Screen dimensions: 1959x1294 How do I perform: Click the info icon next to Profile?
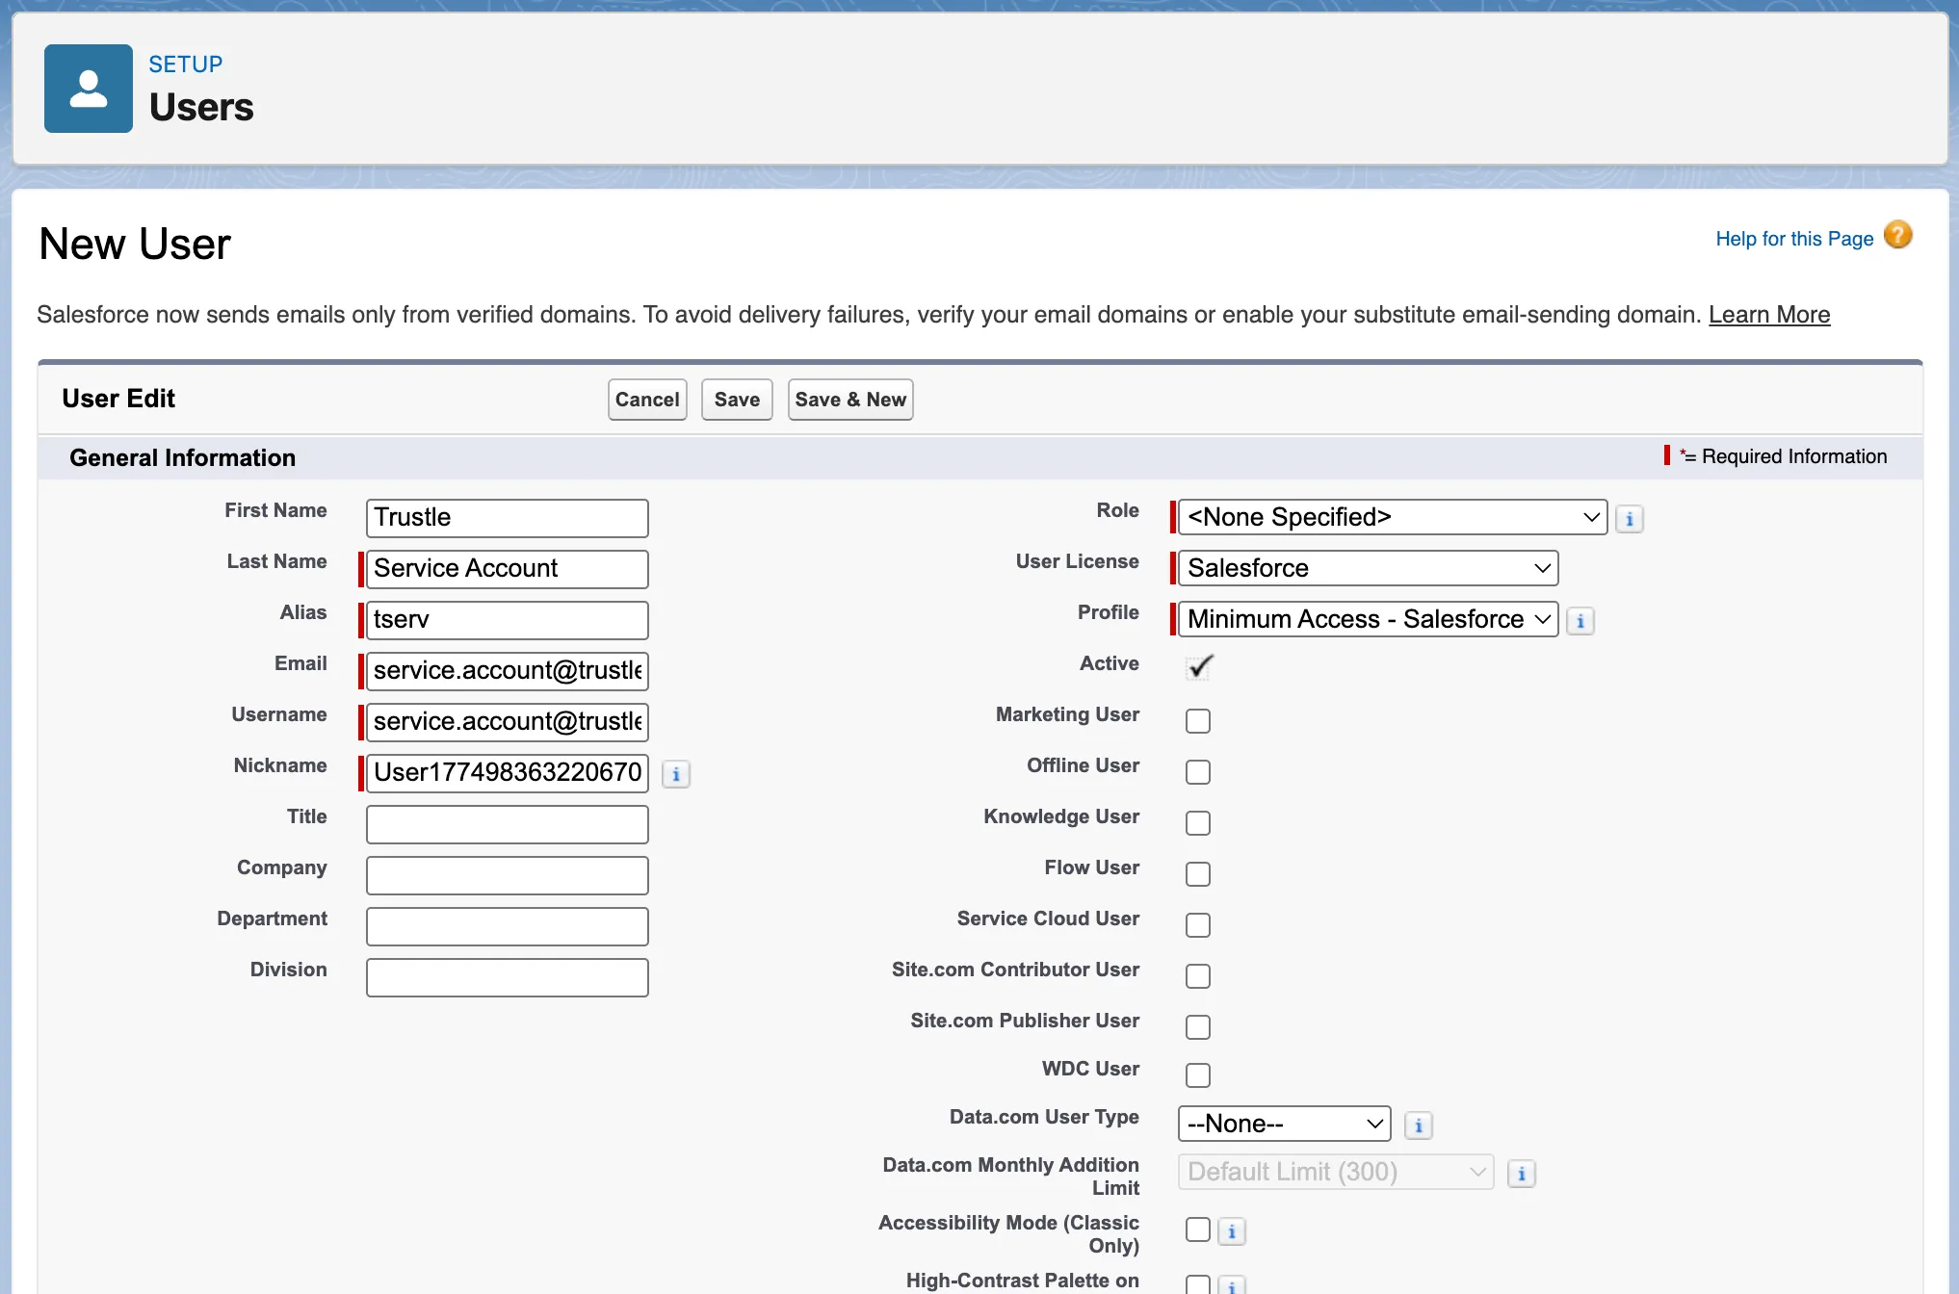click(x=1580, y=621)
